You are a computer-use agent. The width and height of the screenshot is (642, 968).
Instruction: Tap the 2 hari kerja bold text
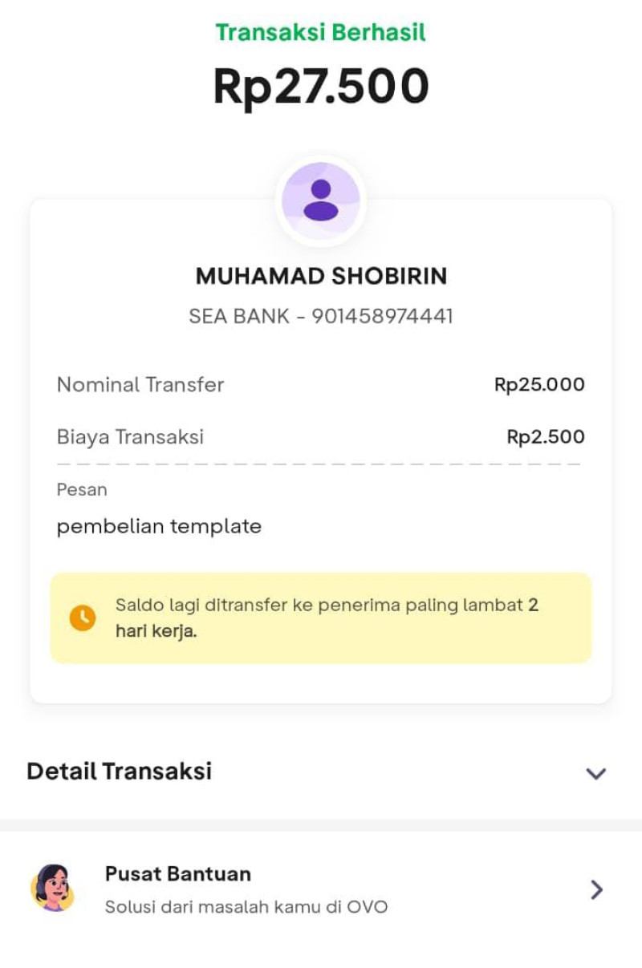[x=156, y=631]
